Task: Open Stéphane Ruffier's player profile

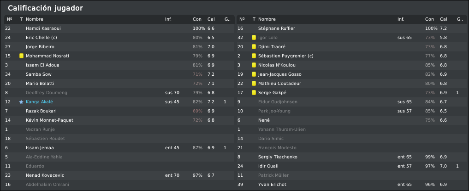Action: coord(277,28)
